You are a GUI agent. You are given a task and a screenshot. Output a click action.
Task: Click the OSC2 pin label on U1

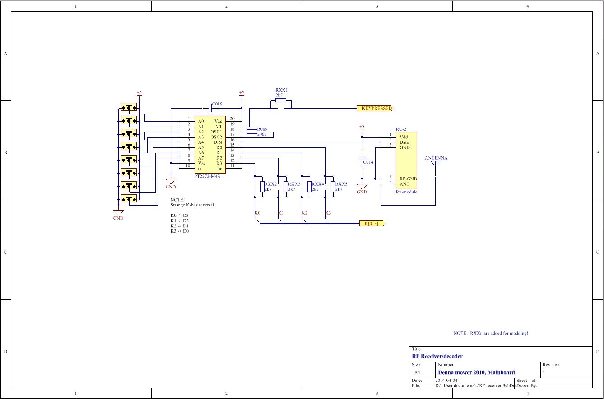click(x=217, y=137)
